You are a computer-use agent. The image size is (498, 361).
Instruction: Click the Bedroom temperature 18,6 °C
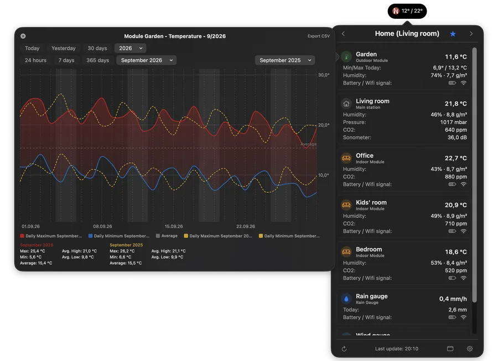coord(456,252)
